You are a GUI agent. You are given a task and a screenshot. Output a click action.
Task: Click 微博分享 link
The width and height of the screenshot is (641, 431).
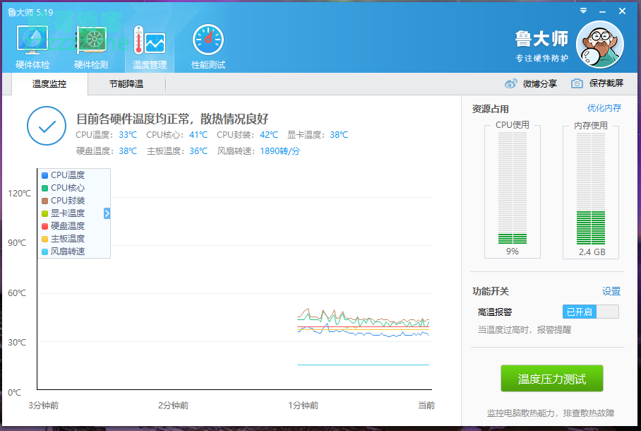[x=539, y=83]
